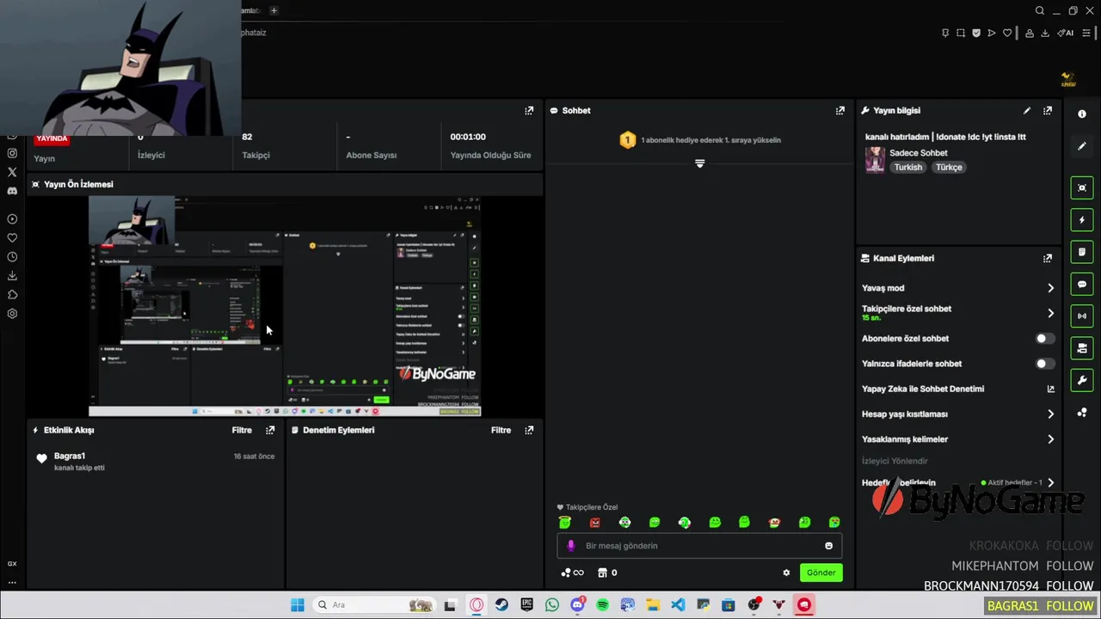This screenshot has height=619, width=1101.
Task: Open the emoji picker in the chat box
Action: point(829,546)
